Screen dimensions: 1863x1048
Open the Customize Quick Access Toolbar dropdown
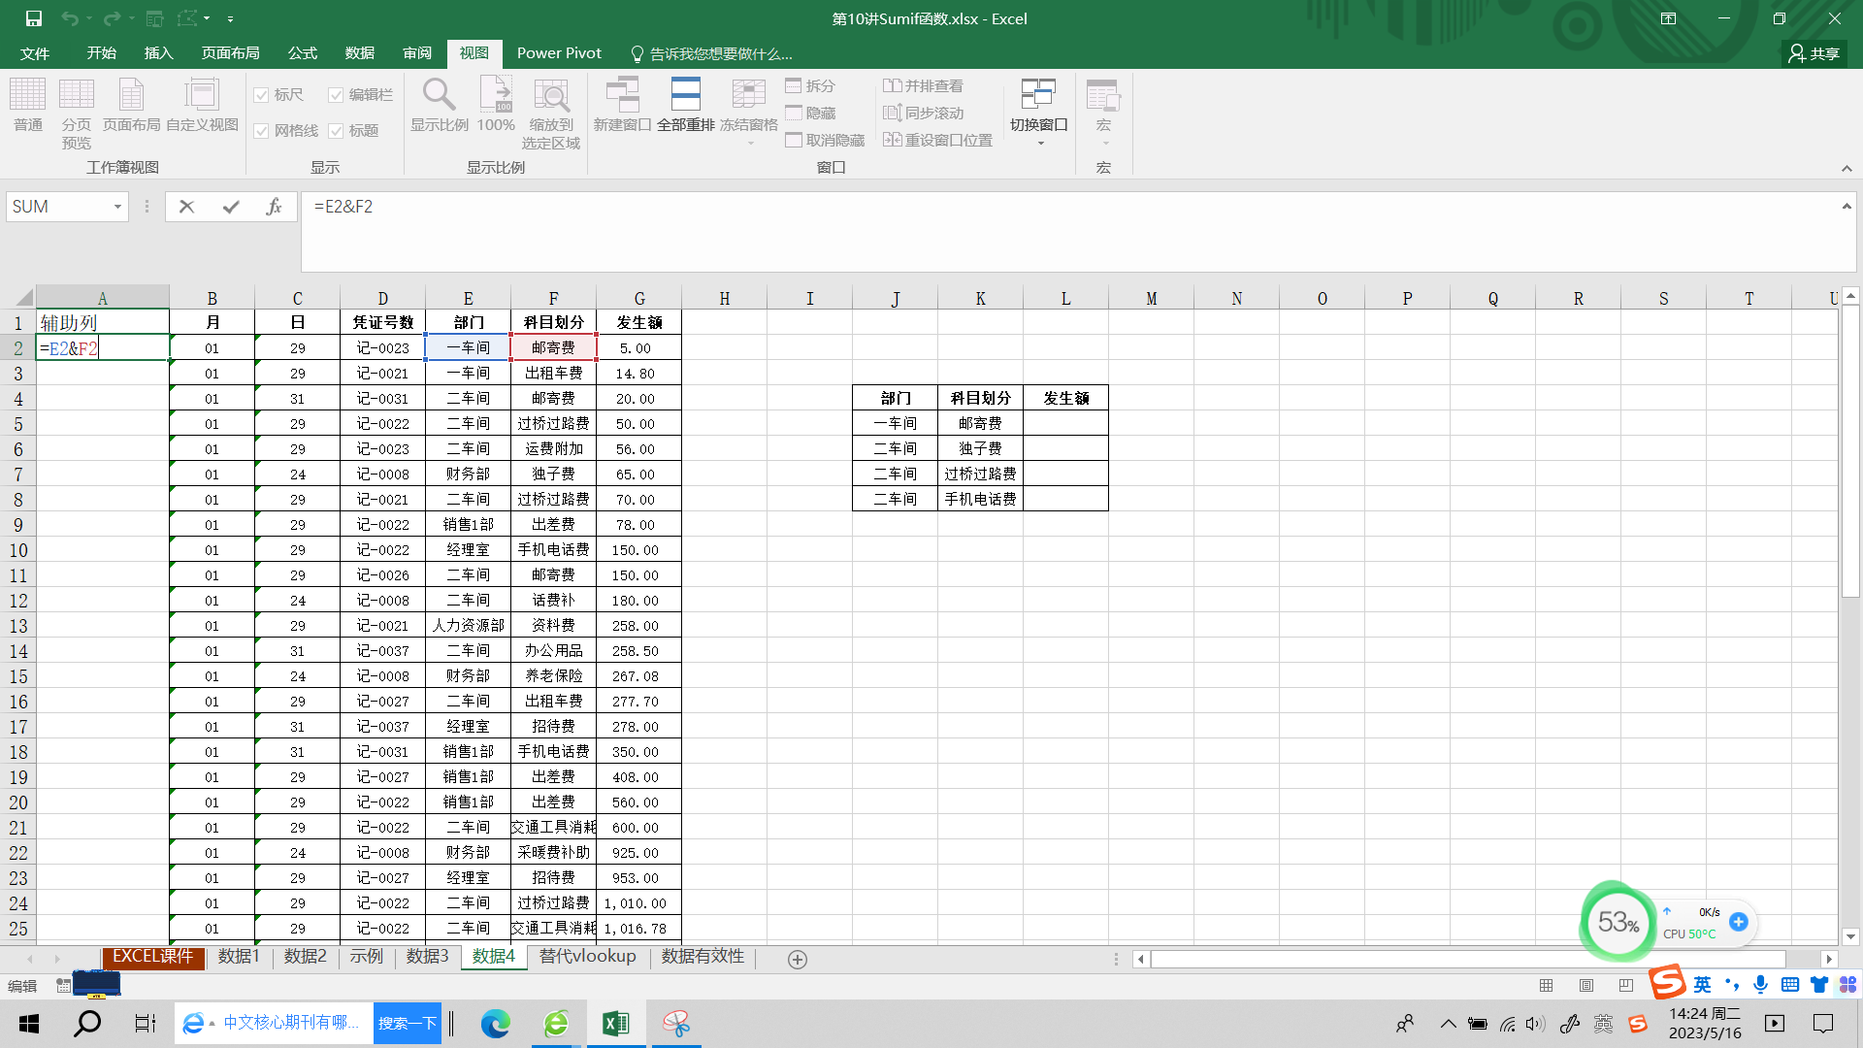[x=230, y=18]
